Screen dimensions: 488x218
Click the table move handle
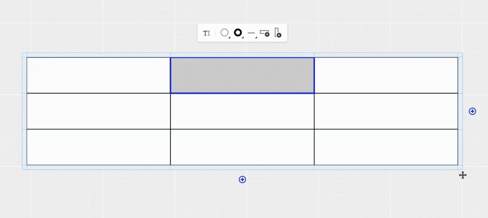463,175
